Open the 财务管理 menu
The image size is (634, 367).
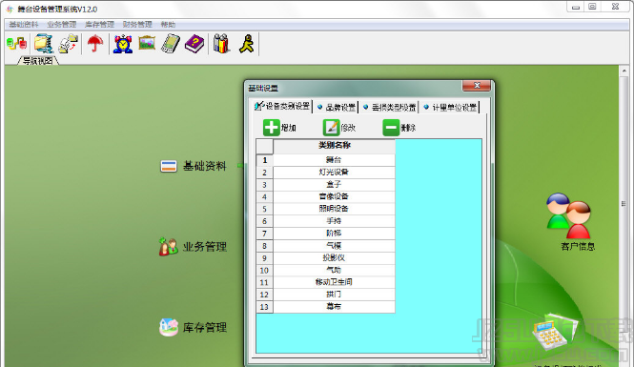137,25
